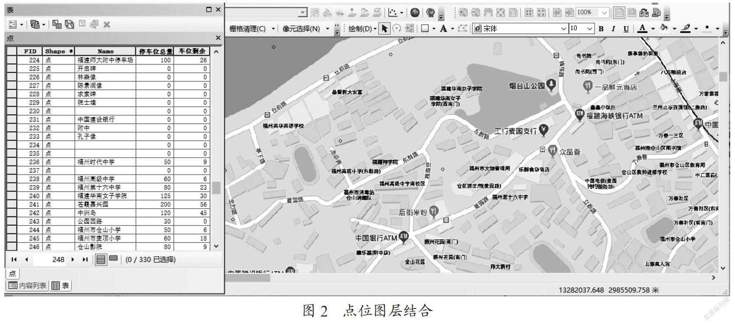The image size is (735, 326).
Task: Open the layout zoom 100% dropdown
Action: coord(604,13)
